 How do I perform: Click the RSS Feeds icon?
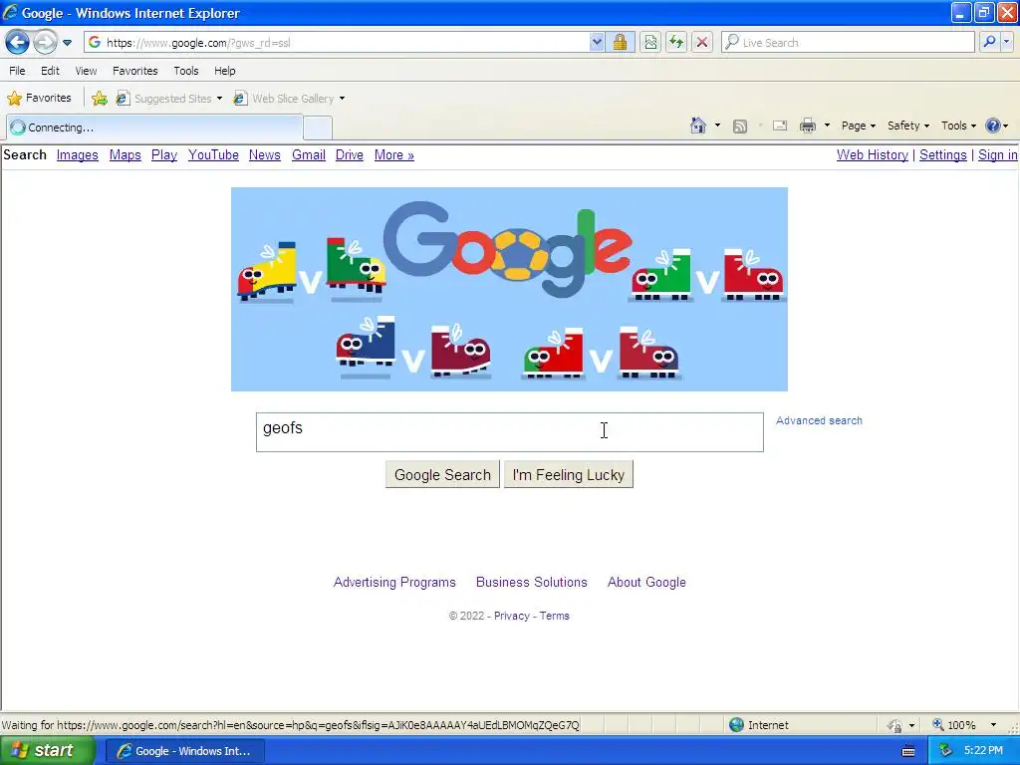pyautogui.click(x=740, y=127)
